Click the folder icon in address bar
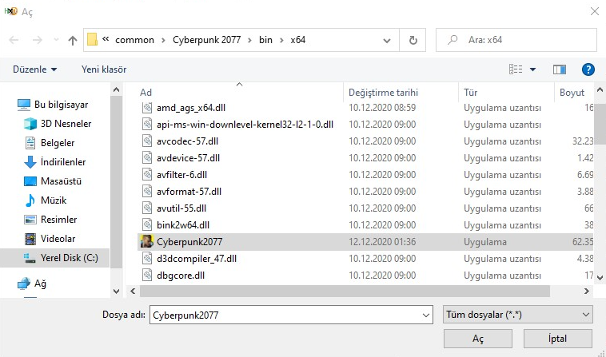Viewport: 606px width, 357px height. point(93,39)
